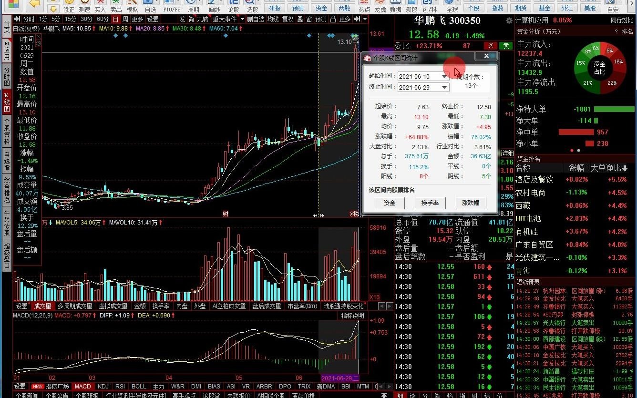
Task: Select the BOLL indicator tab
Action: pos(139,386)
